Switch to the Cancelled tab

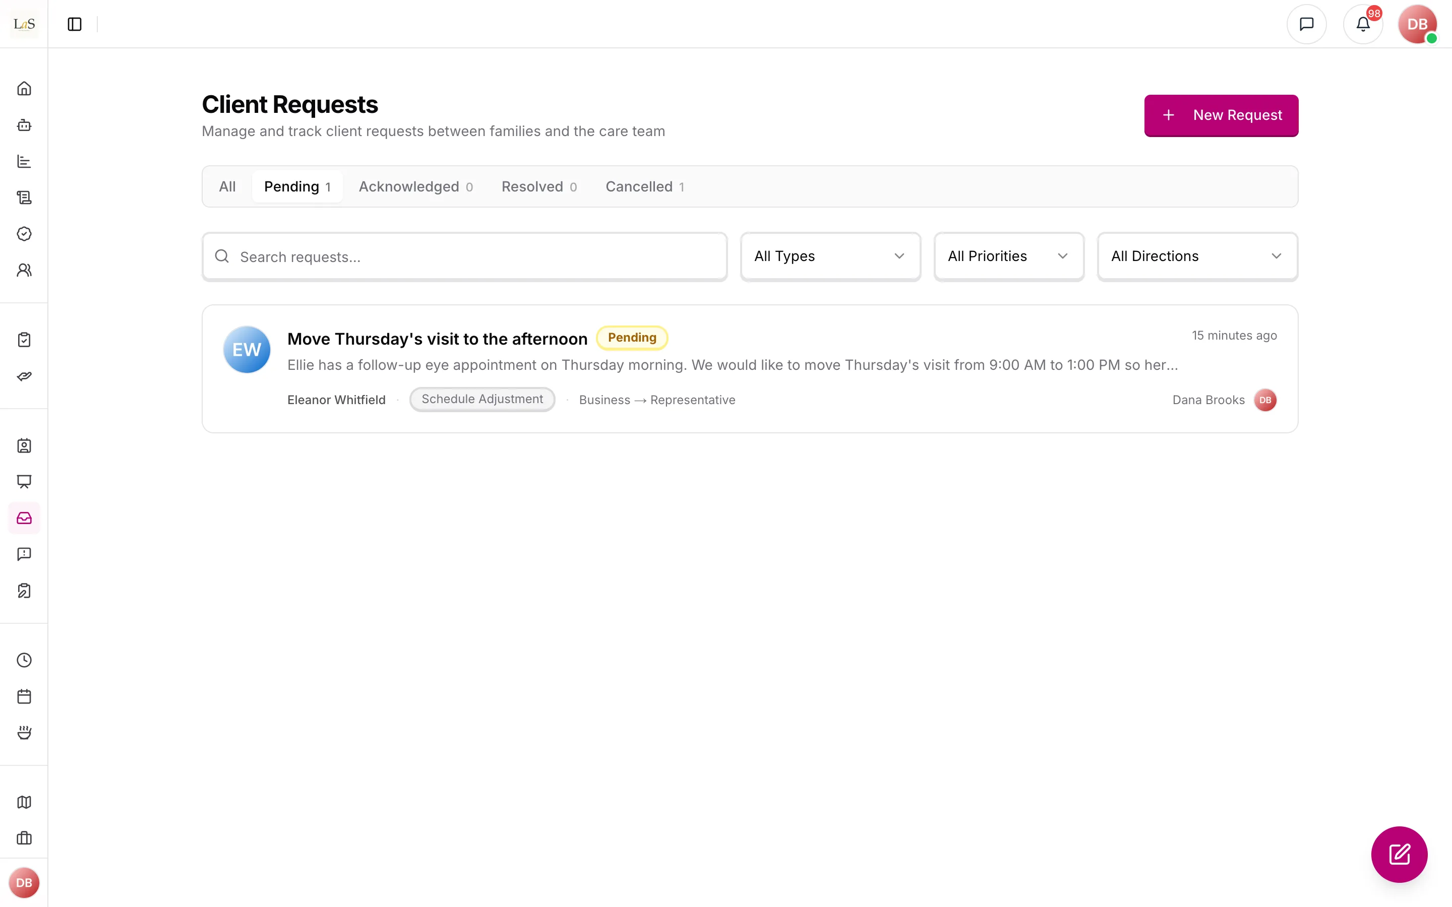click(x=645, y=186)
